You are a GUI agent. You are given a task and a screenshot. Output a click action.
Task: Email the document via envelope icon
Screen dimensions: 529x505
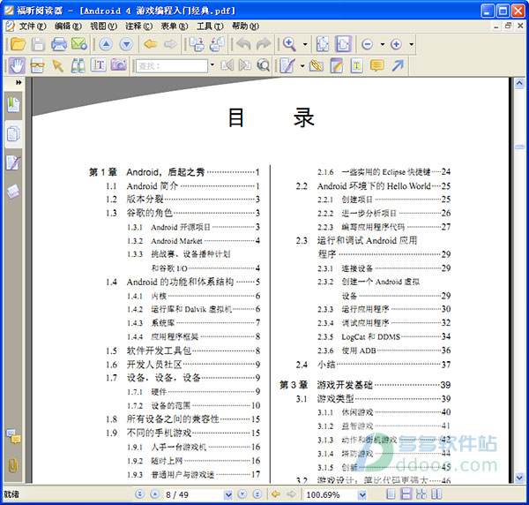[x=79, y=44]
